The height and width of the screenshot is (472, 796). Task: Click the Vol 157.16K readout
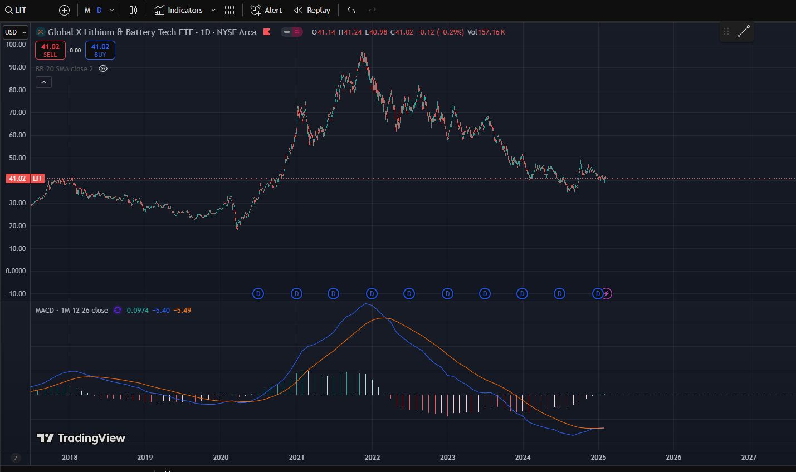click(x=486, y=32)
